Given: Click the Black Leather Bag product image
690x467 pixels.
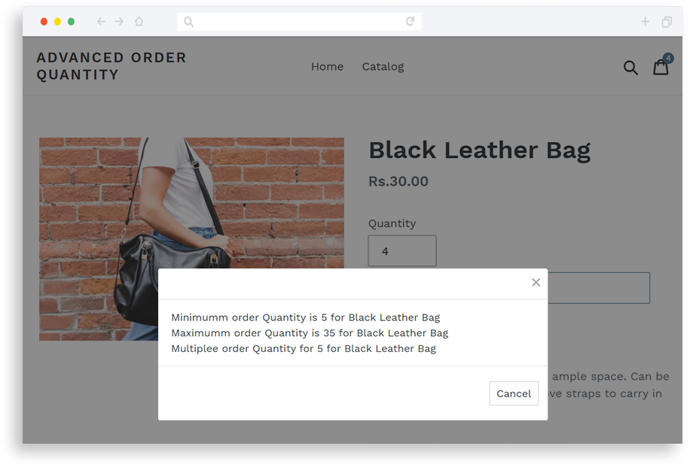Looking at the screenshot, I should pyautogui.click(x=191, y=203).
